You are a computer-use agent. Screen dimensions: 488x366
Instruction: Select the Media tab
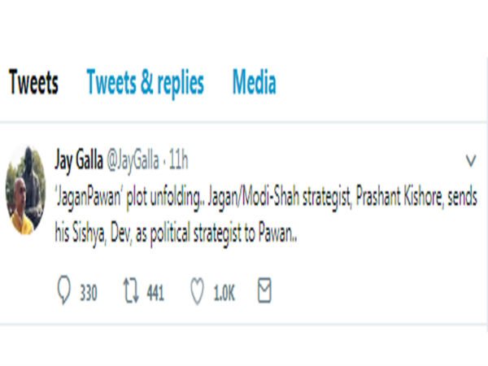[254, 83]
